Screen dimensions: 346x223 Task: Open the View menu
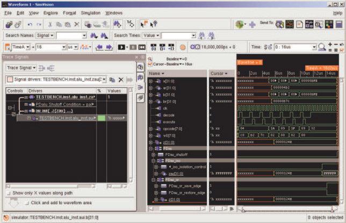coord(34,13)
